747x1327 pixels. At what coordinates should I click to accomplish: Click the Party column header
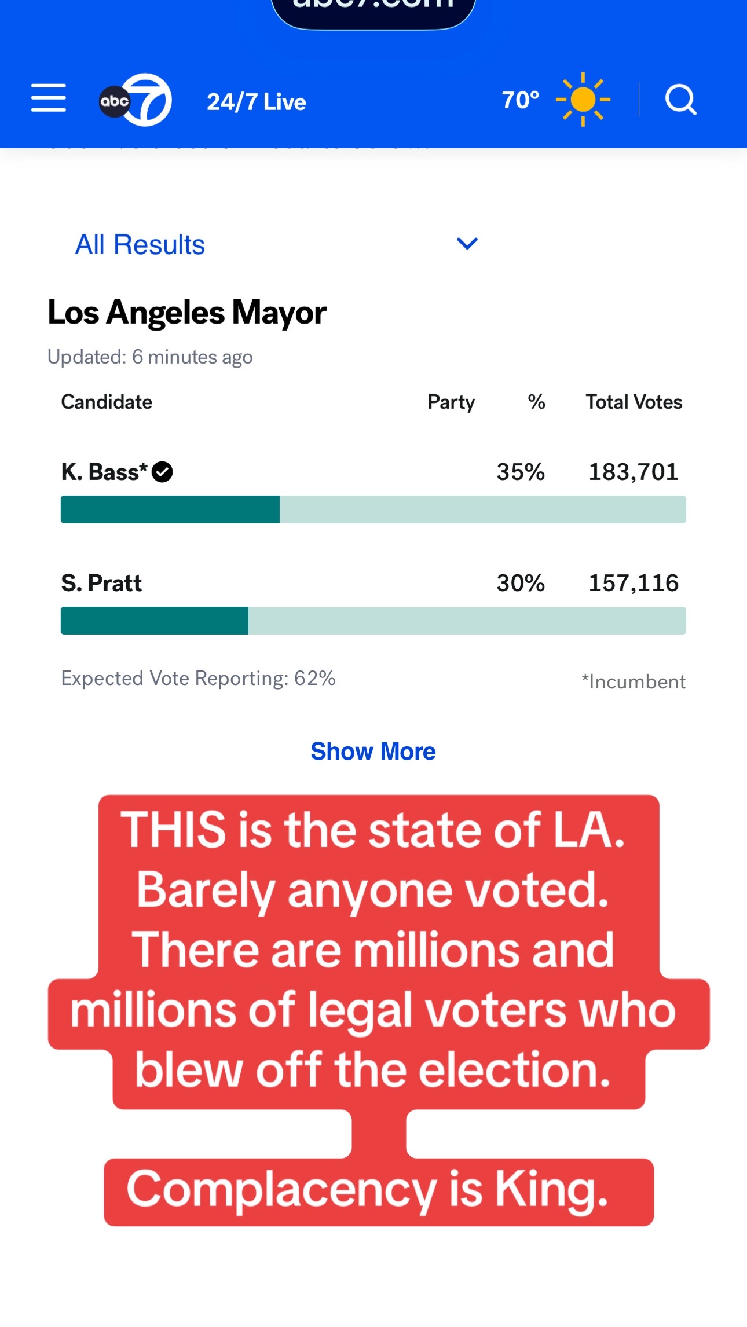pos(451,402)
